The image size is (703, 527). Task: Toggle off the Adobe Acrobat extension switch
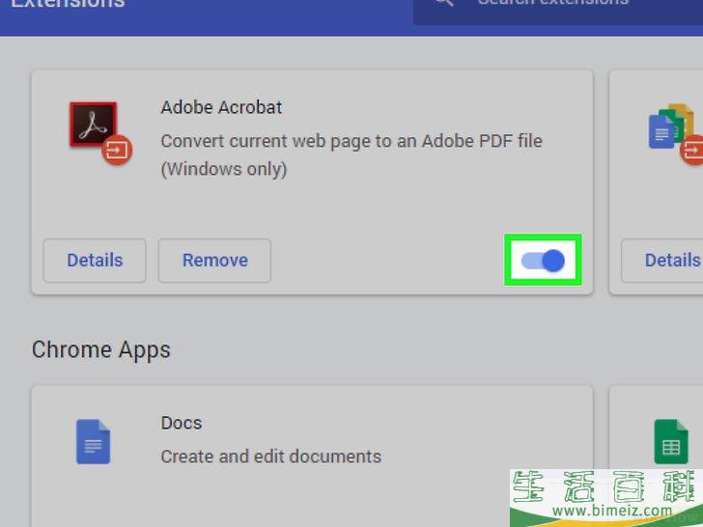coord(543,261)
